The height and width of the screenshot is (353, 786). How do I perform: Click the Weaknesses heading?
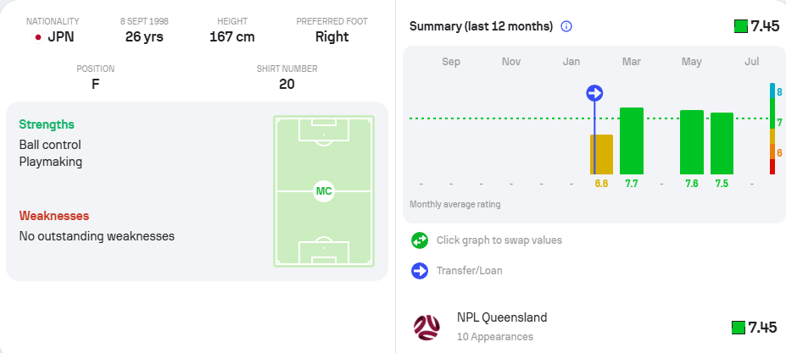54,216
